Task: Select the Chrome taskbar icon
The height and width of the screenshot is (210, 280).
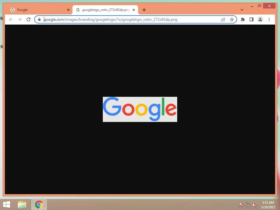Action: coord(39,205)
